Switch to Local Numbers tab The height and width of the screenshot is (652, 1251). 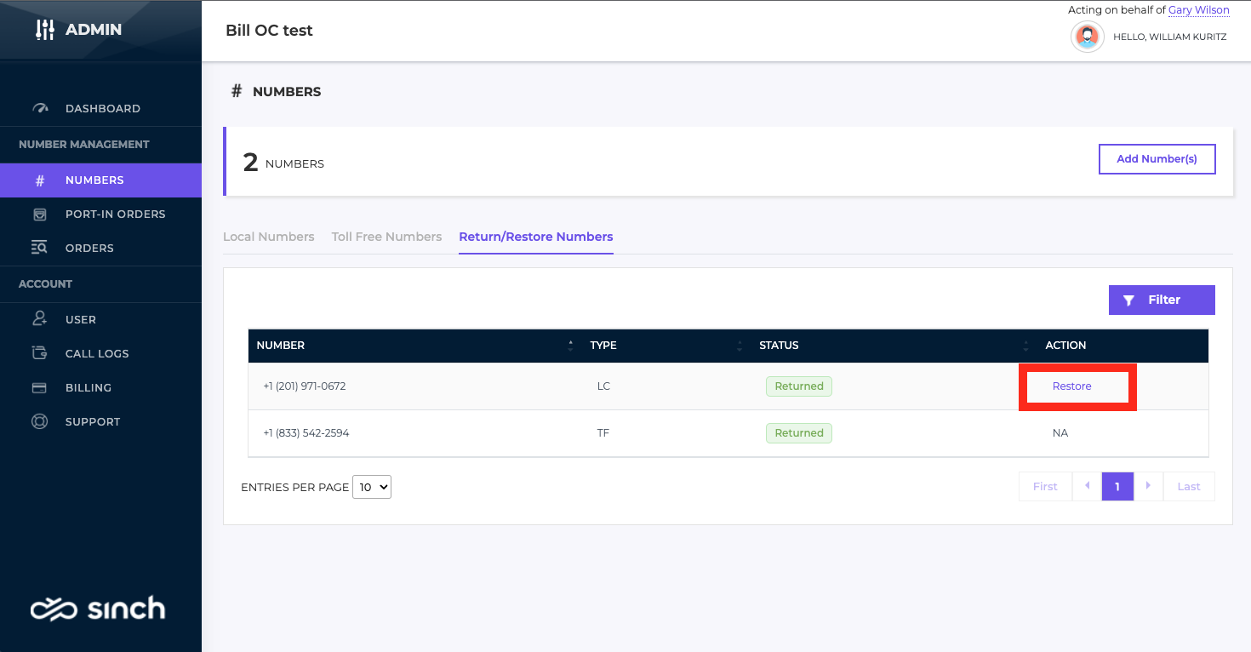point(268,237)
